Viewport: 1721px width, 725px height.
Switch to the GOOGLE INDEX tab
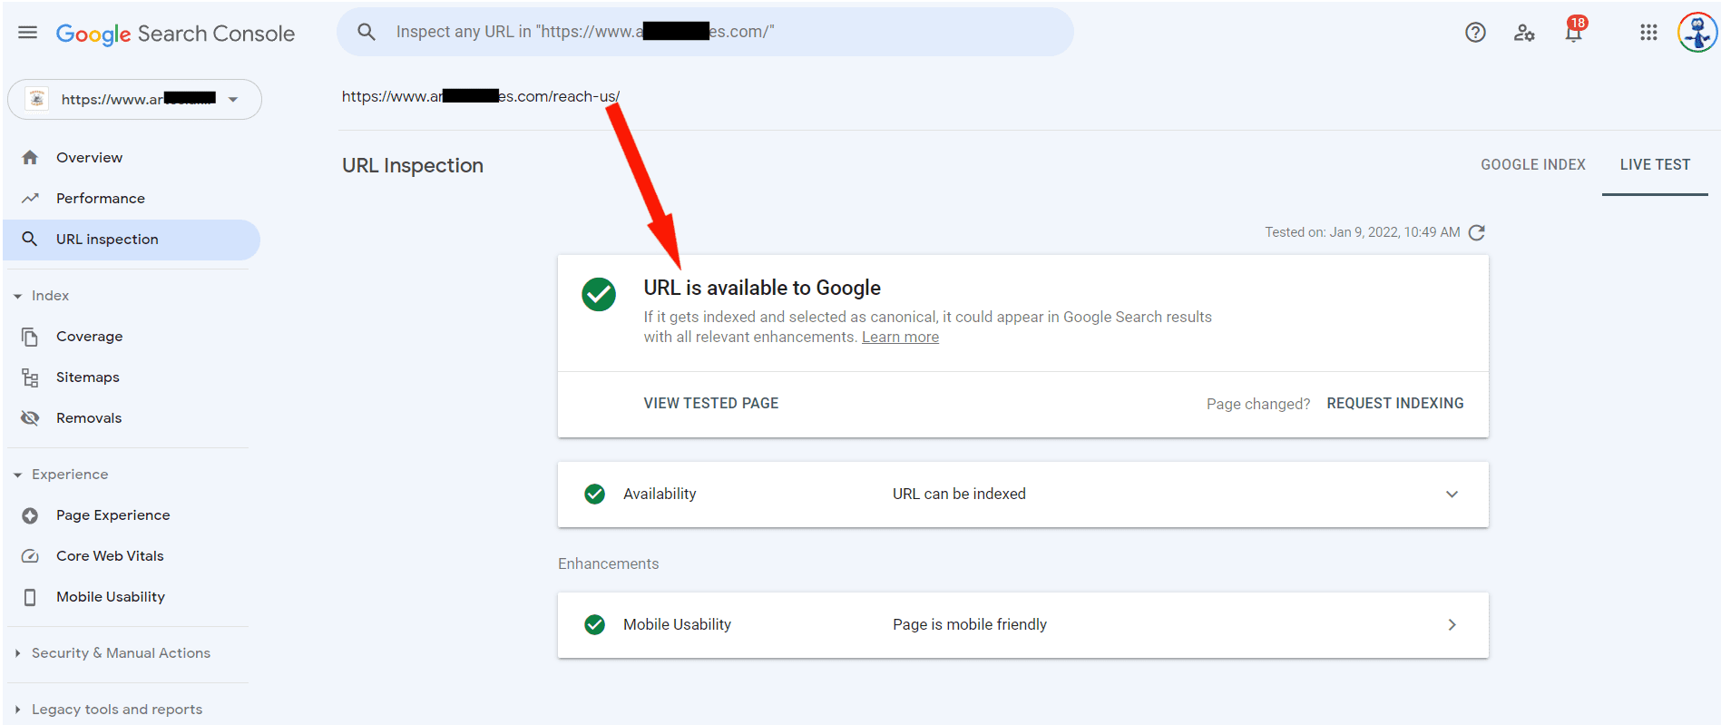(x=1533, y=165)
